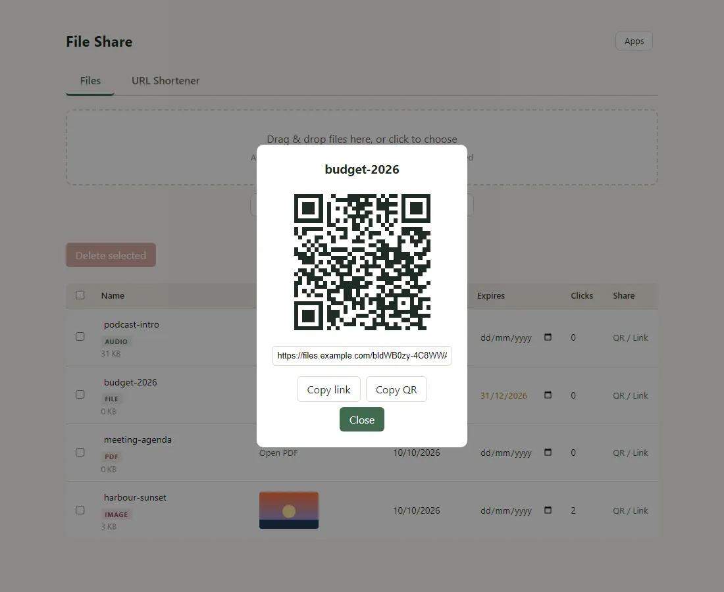Viewport: 724px width, 592px height.
Task: Switch to the Files tab
Action: [90, 81]
